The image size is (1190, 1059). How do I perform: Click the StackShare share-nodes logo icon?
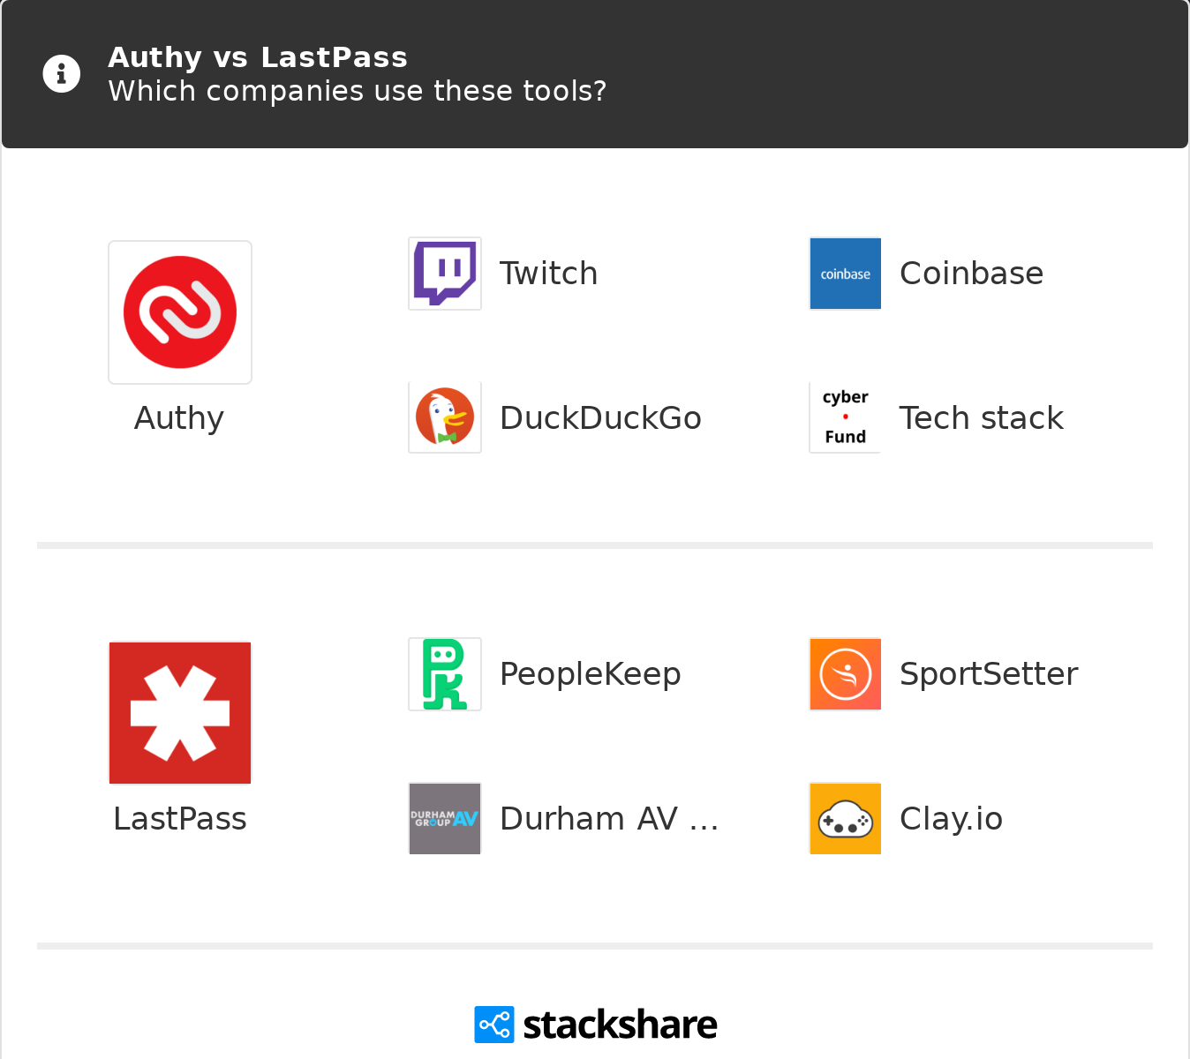coord(493,1025)
